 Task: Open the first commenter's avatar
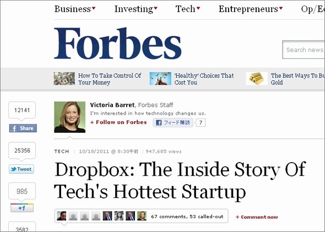pos(62,216)
